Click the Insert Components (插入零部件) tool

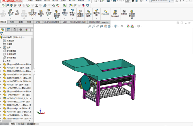click(11, 12)
